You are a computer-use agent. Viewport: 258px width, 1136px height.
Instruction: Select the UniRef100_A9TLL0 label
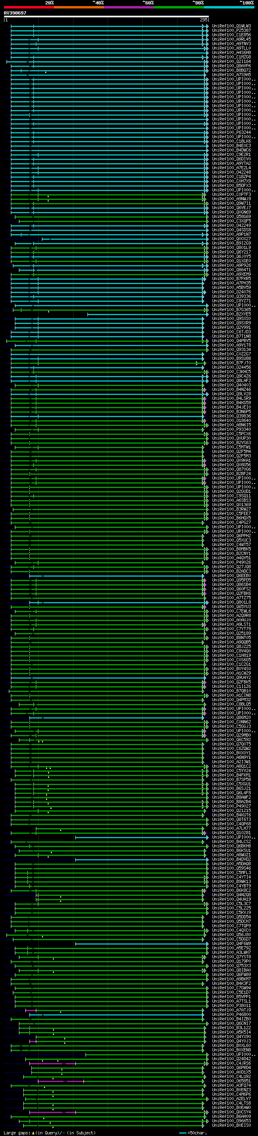tap(231, 48)
